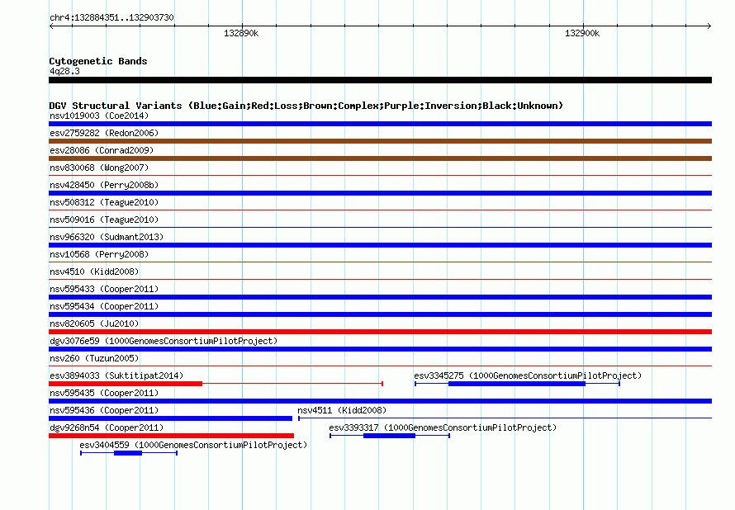735x510 pixels.
Task: Click the 132890k ruler tick label
Action: pyautogui.click(x=241, y=33)
